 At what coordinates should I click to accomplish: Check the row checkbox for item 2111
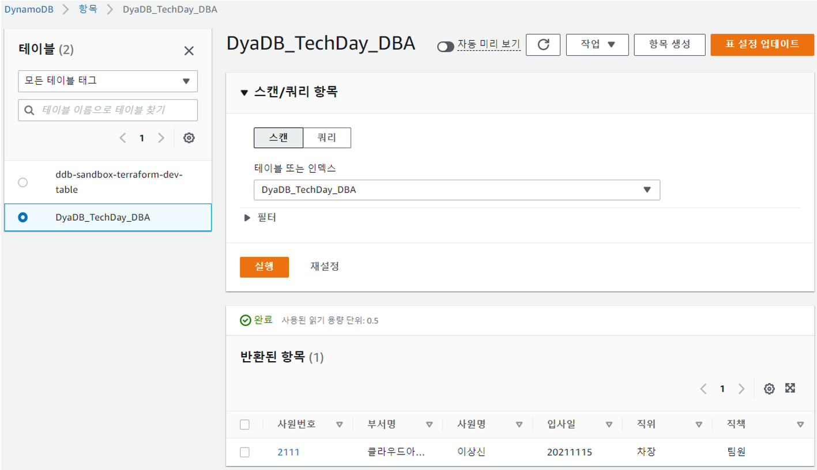(x=245, y=452)
